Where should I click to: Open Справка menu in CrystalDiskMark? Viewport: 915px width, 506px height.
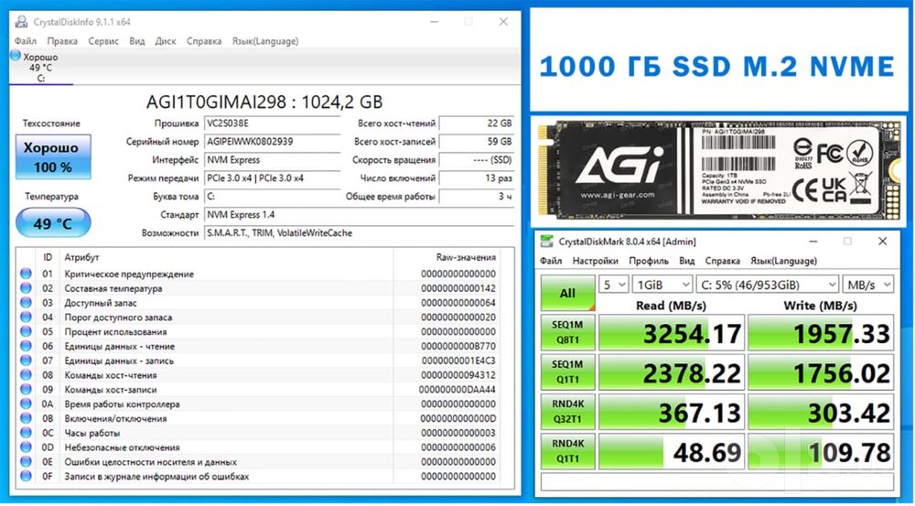[723, 261]
